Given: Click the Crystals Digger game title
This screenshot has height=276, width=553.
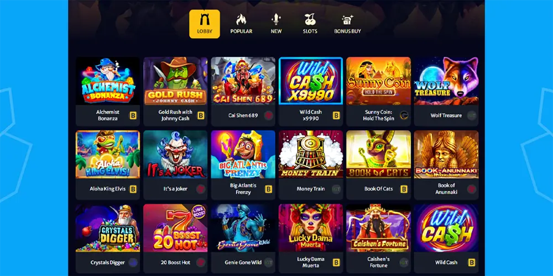Looking at the screenshot, I should pos(108,263).
